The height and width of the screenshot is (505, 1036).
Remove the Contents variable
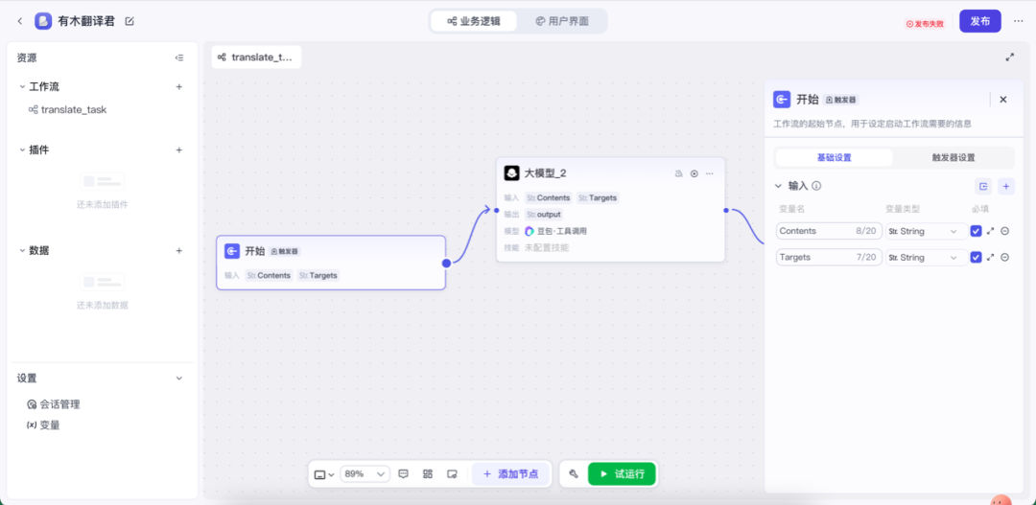click(x=1004, y=231)
